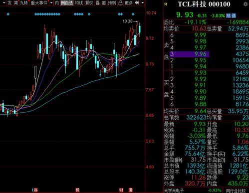Toggle 复权 price adjustment
The width and height of the screenshot is (249, 193).
(89, 2)
